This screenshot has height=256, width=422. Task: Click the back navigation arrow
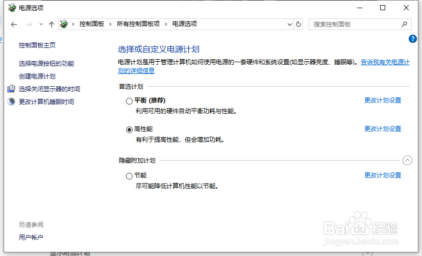pyautogui.click(x=14, y=24)
